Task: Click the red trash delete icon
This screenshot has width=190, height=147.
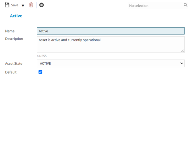Action: click(31, 5)
